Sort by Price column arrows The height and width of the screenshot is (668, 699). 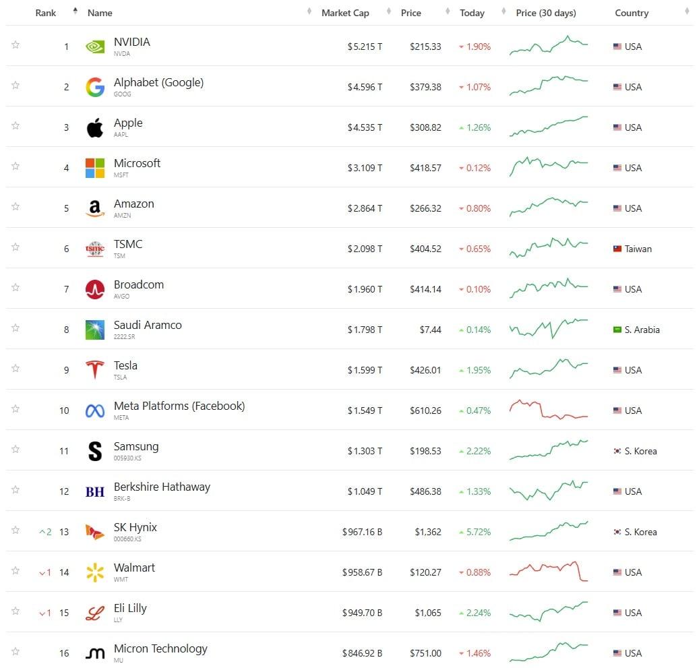(x=448, y=11)
